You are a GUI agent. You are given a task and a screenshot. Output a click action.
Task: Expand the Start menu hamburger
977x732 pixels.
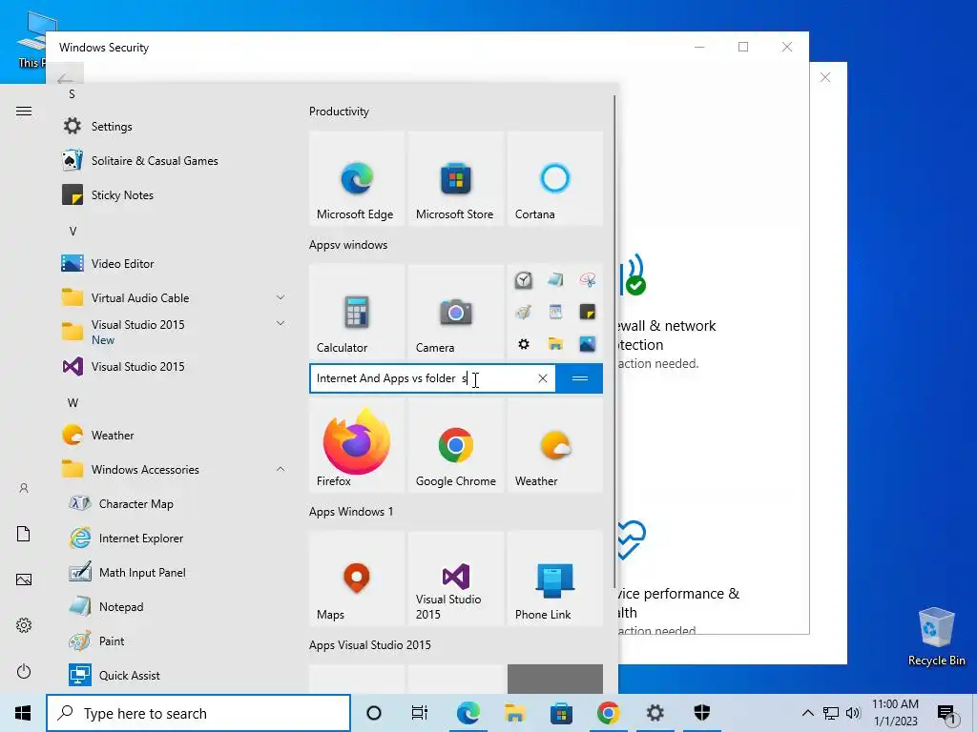pos(24,112)
